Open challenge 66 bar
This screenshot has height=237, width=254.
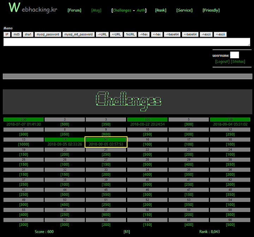tap(230, 220)
